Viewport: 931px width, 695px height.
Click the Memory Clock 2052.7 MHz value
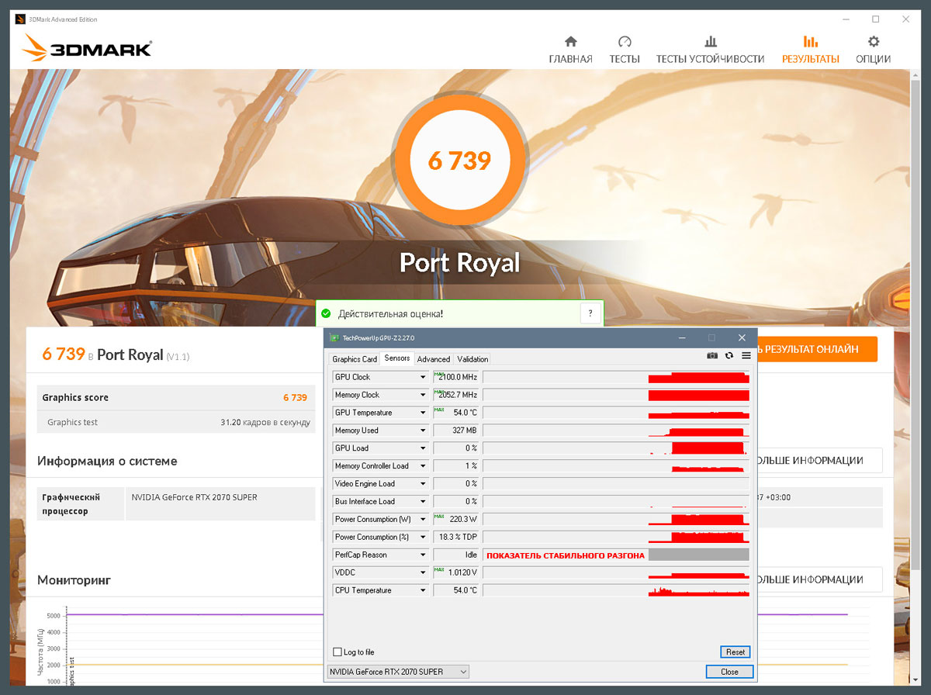(456, 395)
